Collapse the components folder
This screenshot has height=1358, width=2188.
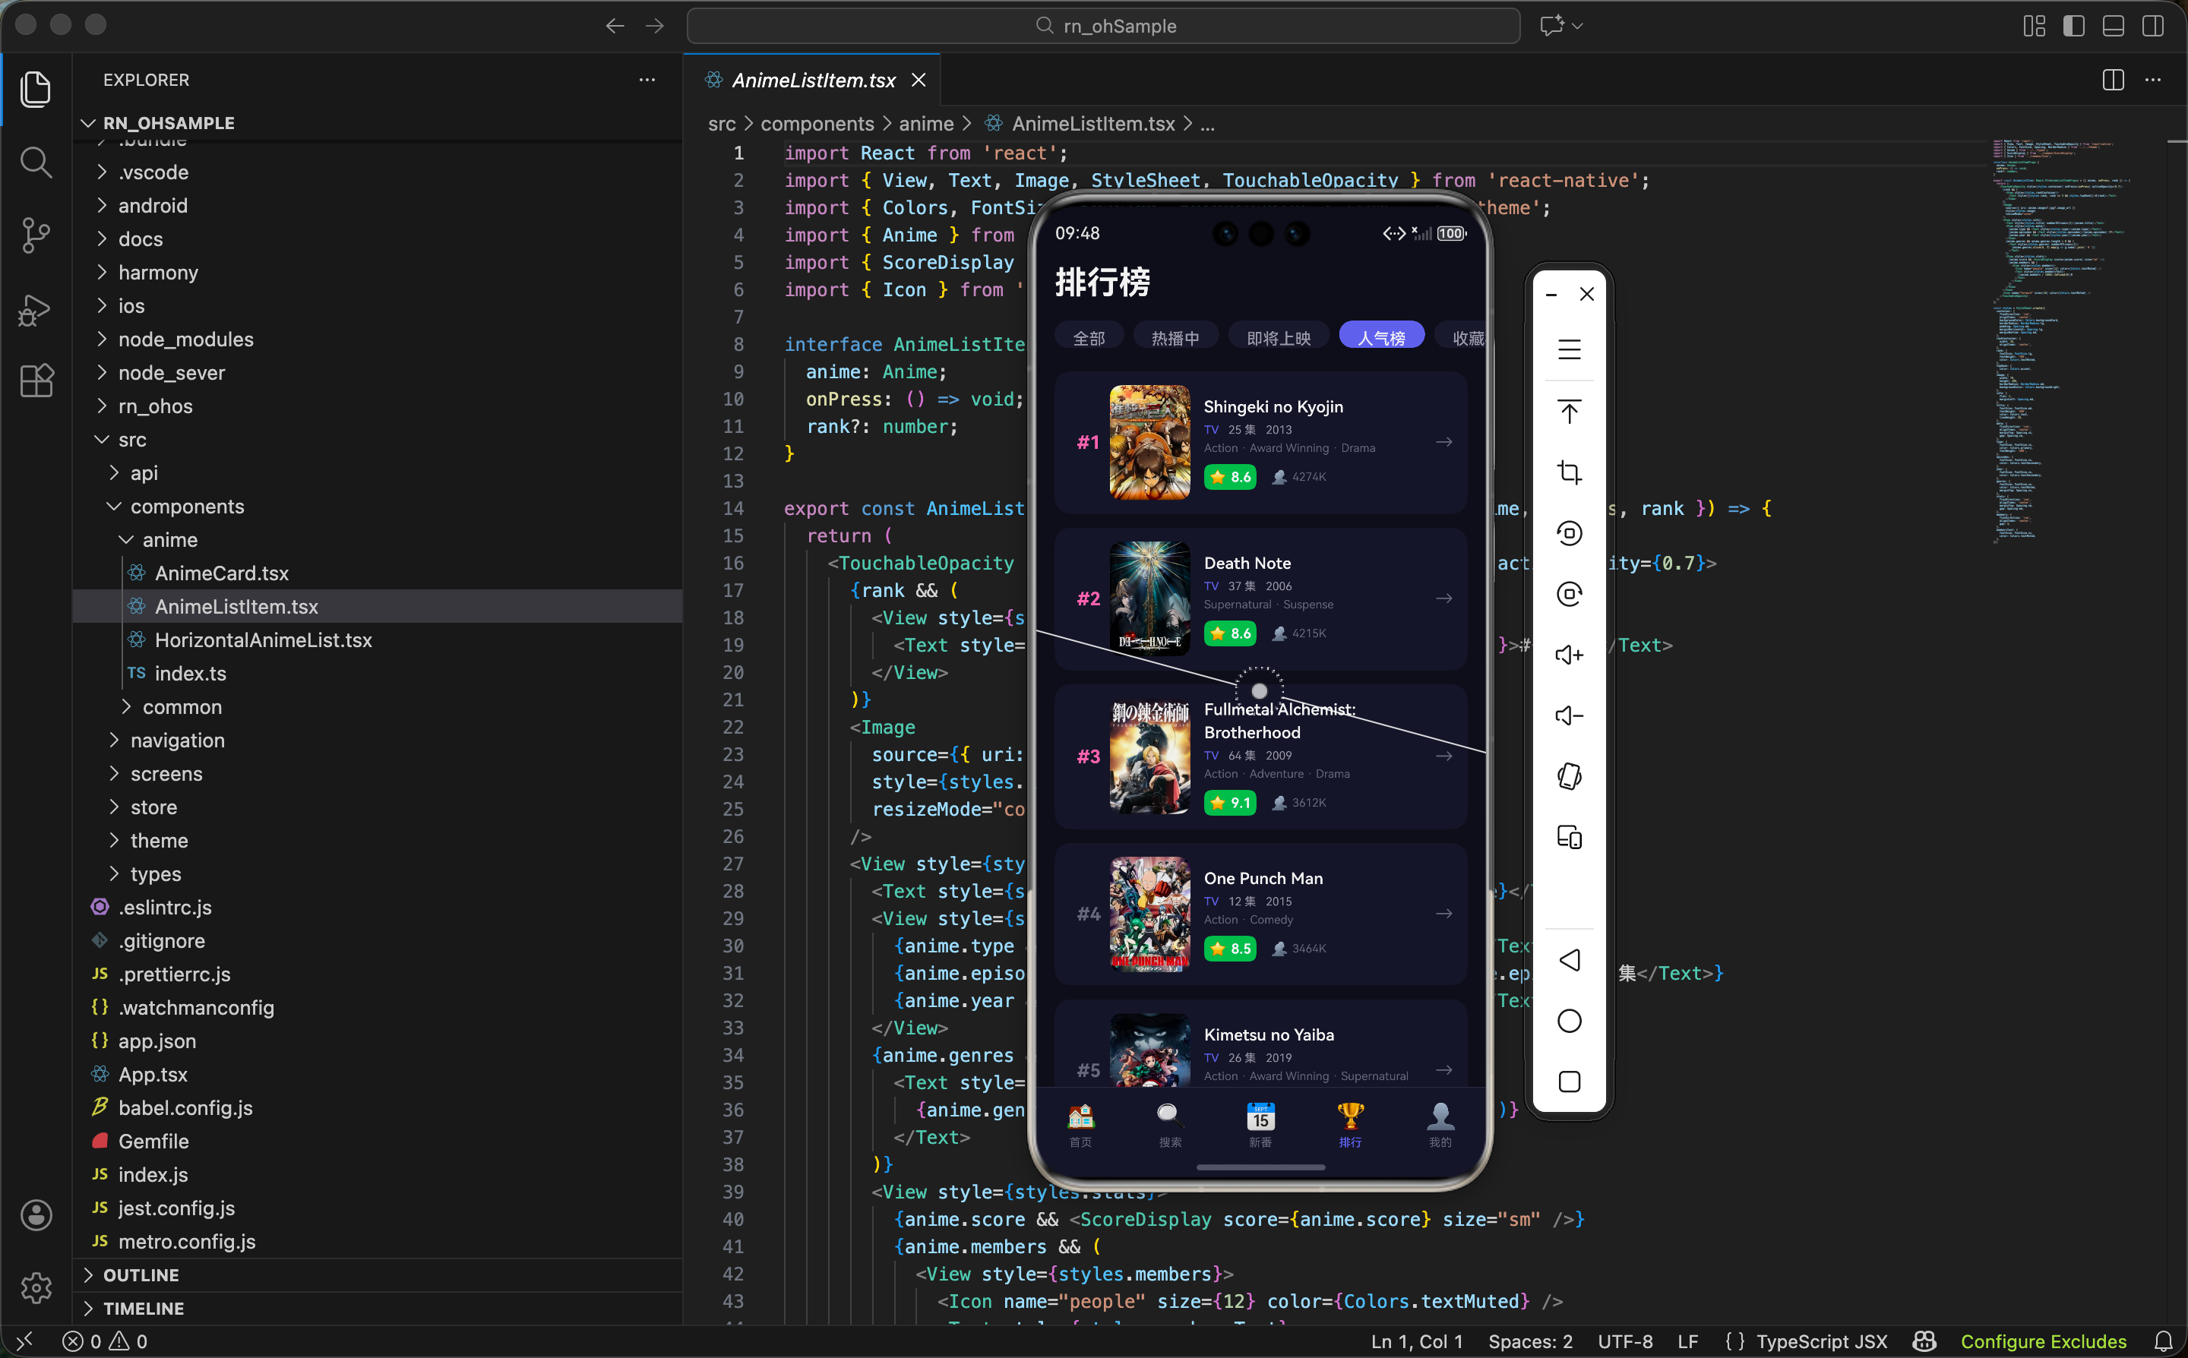tap(187, 507)
